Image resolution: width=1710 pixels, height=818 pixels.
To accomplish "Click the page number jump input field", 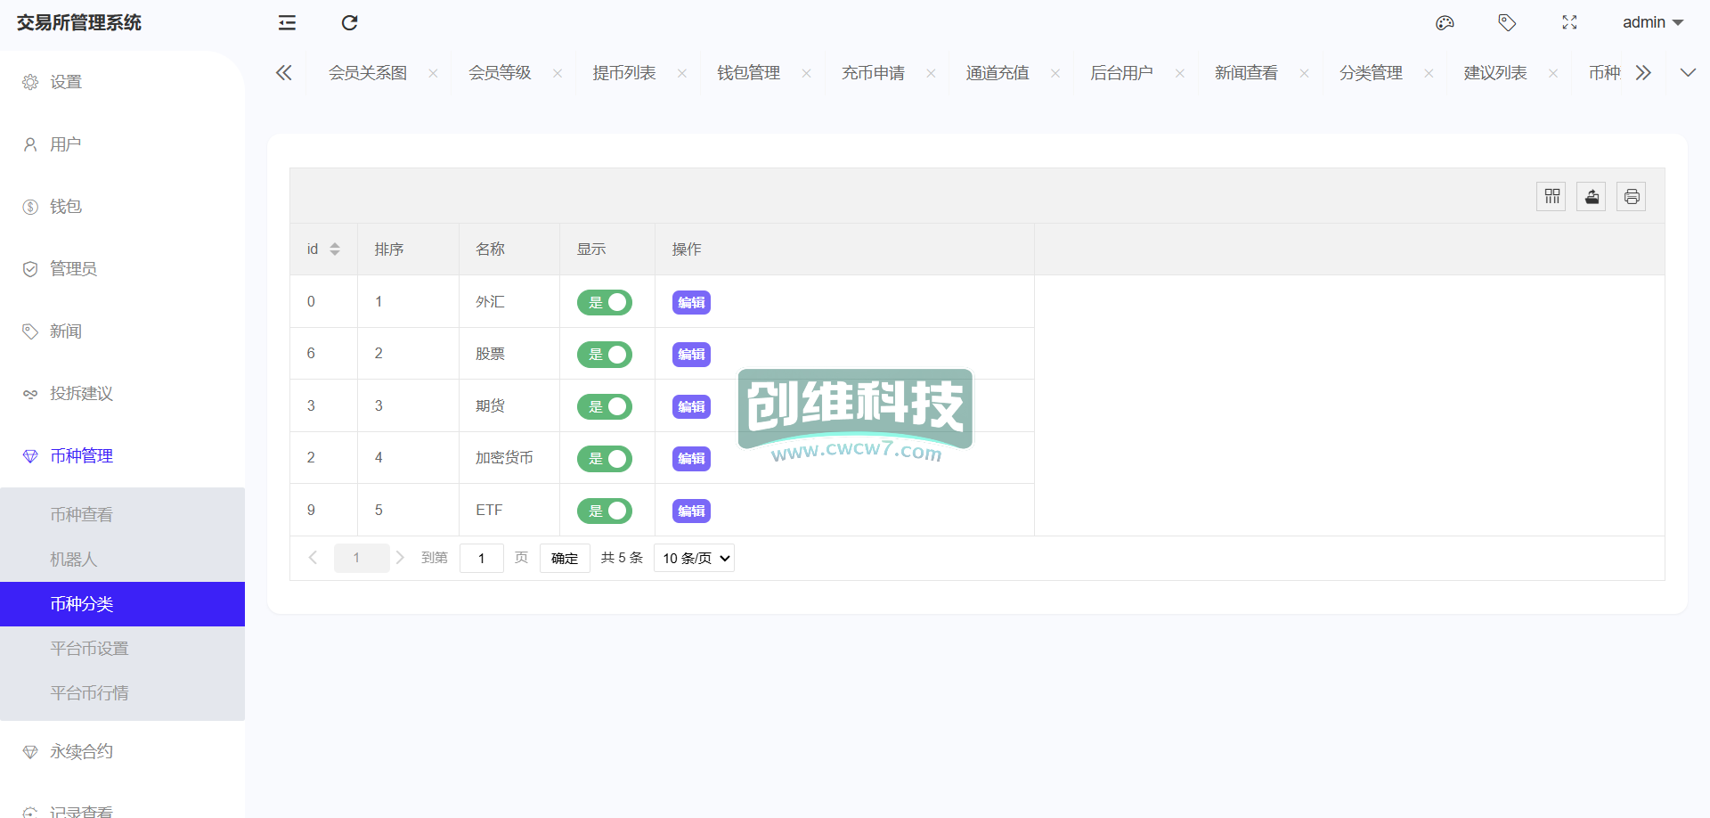I will 482,559.
